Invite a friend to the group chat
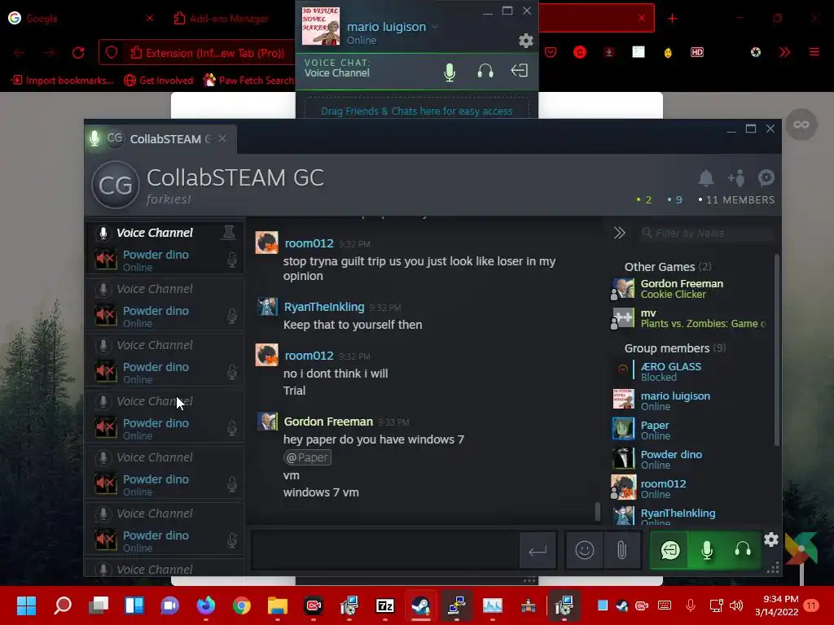The width and height of the screenshot is (834, 625). click(736, 178)
